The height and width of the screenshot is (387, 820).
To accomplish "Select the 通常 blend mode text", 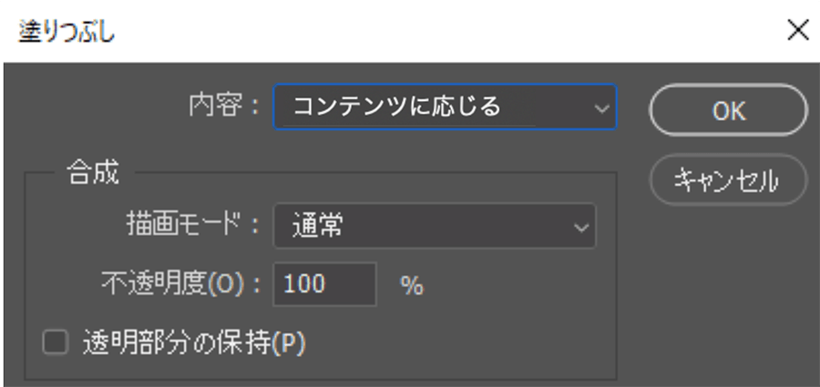I will (x=317, y=226).
